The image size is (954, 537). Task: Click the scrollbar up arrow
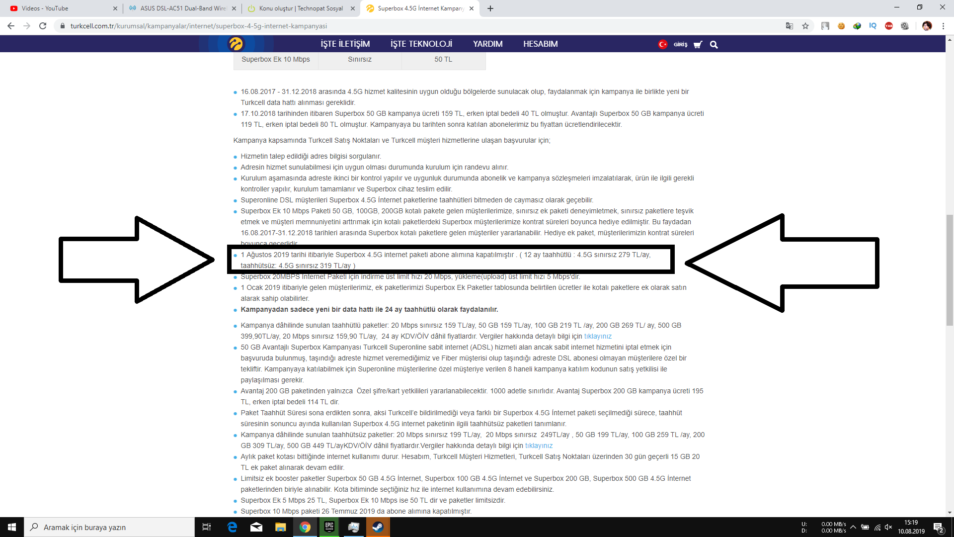(950, 39)
